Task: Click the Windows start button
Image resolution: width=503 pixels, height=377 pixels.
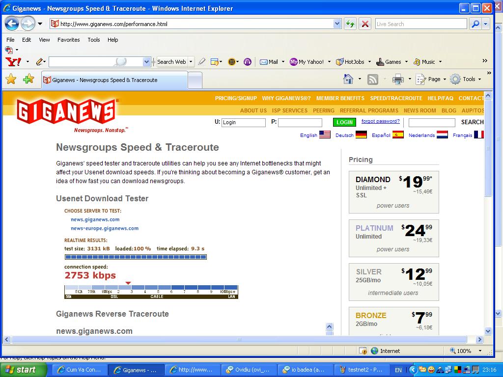Action: coord(24,370)
